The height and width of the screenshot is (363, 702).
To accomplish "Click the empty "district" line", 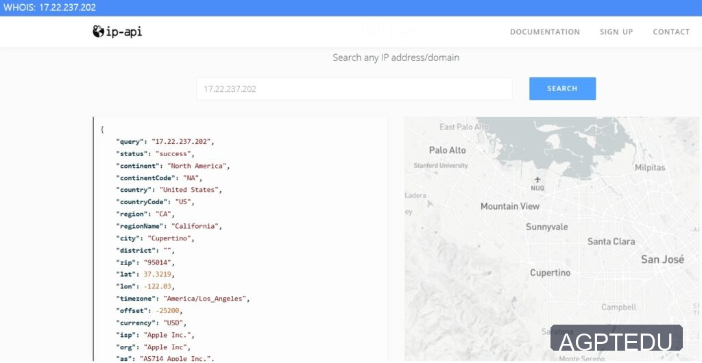I will point(145,251).
